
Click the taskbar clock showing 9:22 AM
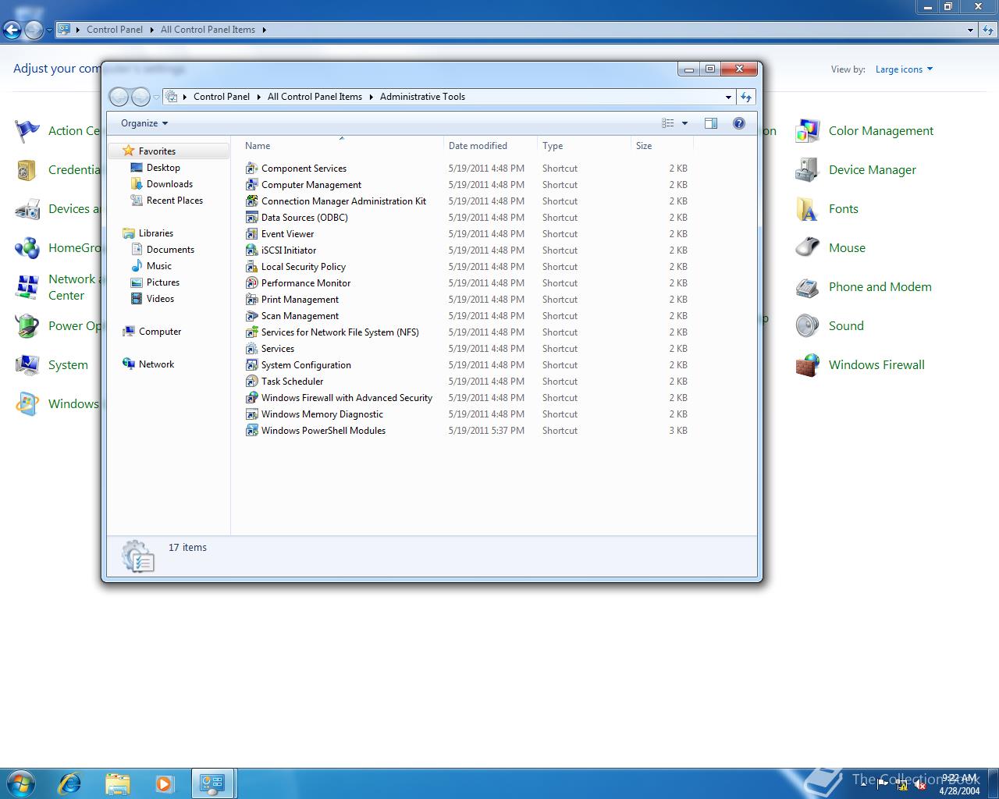pyautogui.click(x=959, y=784)
